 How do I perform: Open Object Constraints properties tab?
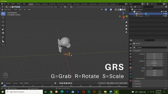coord(130,74)
